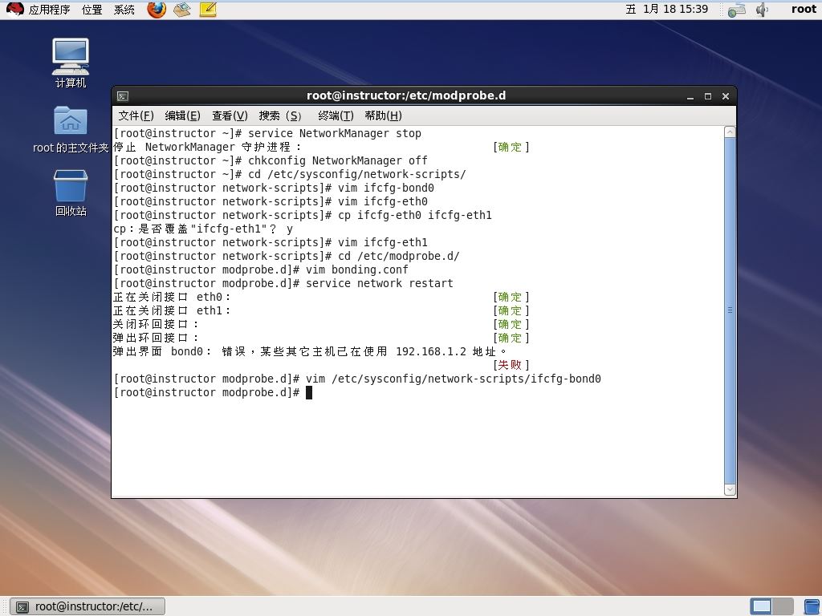Switch to the second workspace in the switcher

[783, 606]
